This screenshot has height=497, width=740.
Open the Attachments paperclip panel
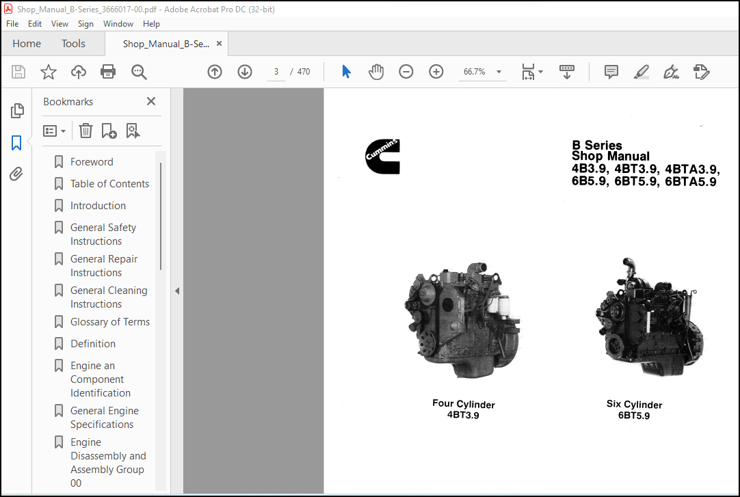pyautogui.click(x=16, y=174)
